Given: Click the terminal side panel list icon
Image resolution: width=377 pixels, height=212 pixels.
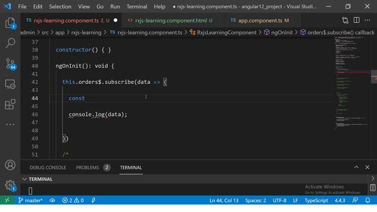Looking at the screenshot, I should pyautogui.click(x=373, y=188).
